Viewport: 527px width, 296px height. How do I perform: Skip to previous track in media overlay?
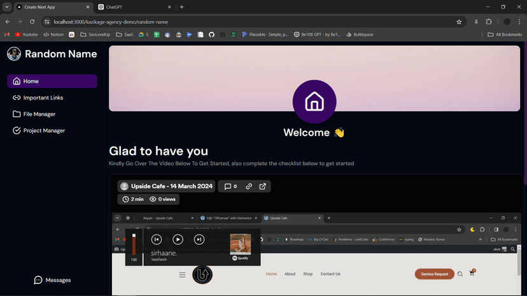coord(157,239)
